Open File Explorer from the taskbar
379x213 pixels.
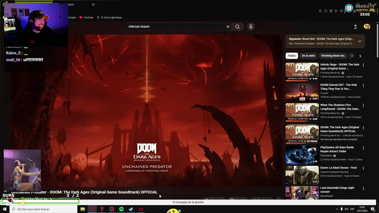point(83,209)
